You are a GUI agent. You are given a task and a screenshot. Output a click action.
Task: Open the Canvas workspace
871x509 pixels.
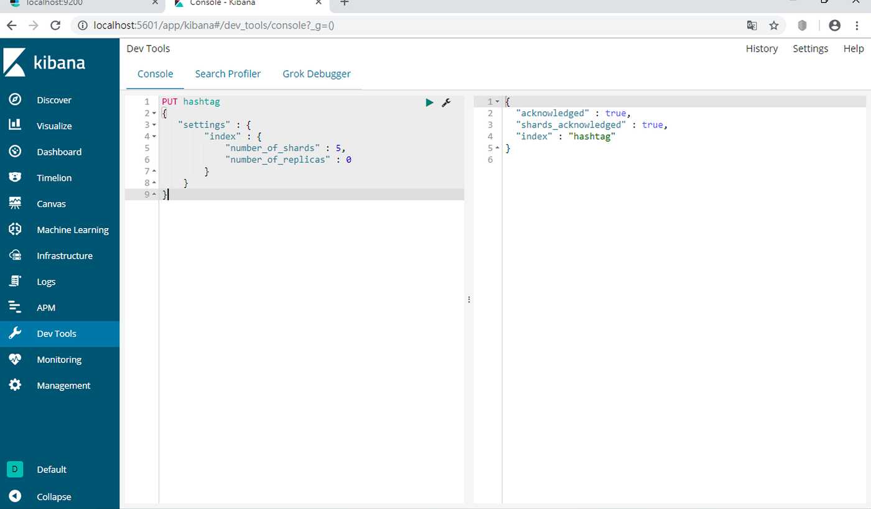click(x=51, y=203)
